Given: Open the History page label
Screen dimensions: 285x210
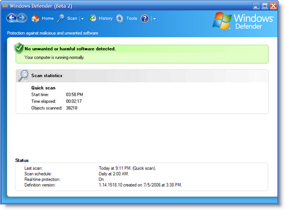Looking at the screenshot, I should click(x=105, y=18).
